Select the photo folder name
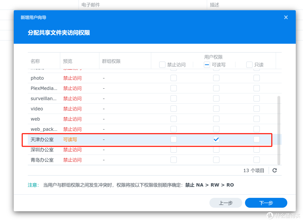This screenshot has height=222, width=303. [x=37, y=78]
